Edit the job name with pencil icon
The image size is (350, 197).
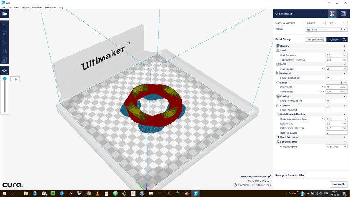269,176
